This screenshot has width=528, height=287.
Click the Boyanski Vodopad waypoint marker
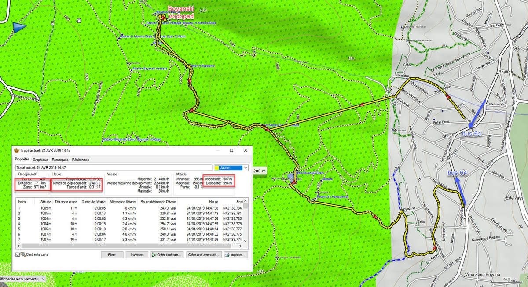162,17
